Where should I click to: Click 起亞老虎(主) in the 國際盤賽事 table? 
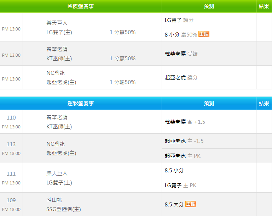tap(61, 82)
